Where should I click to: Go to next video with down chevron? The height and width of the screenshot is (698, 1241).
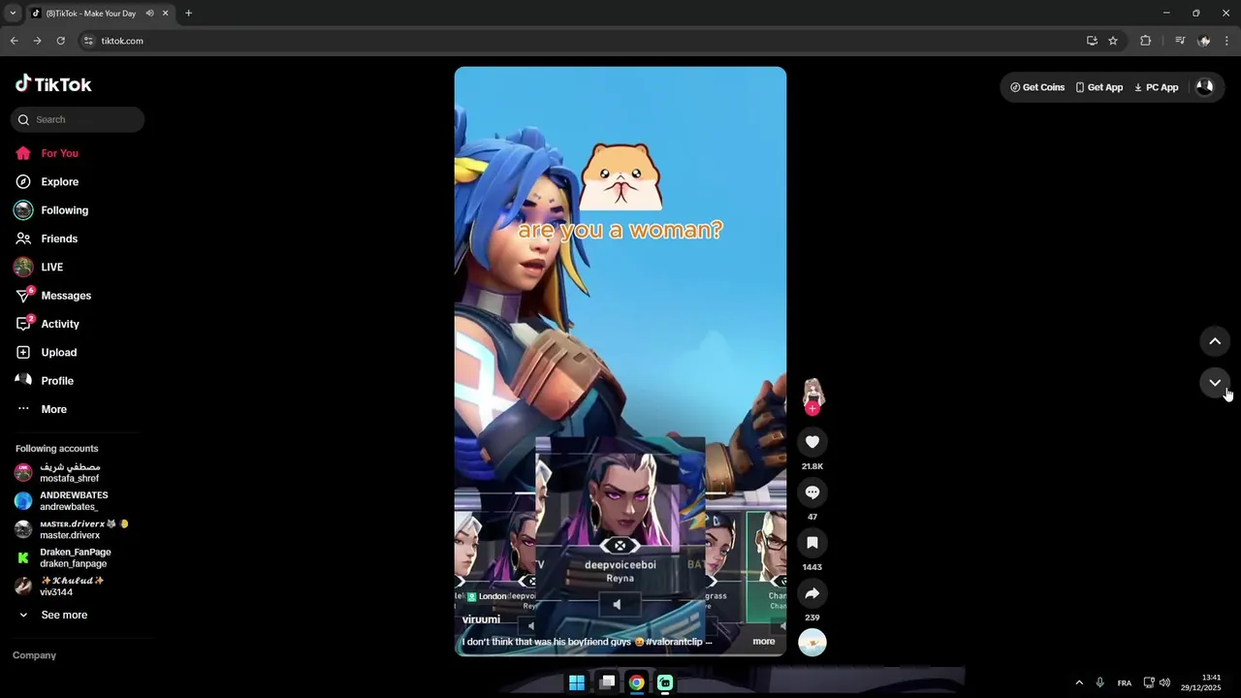point(1215,383)
